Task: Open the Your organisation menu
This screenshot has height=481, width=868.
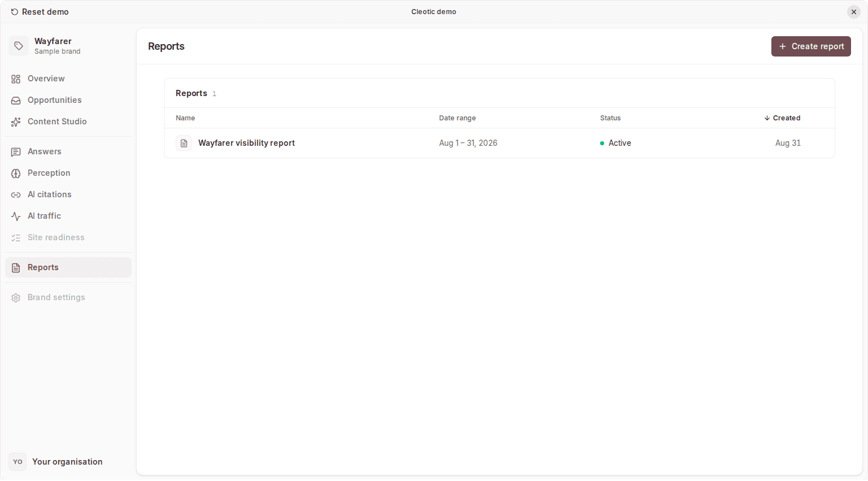Action: [68, 462]
